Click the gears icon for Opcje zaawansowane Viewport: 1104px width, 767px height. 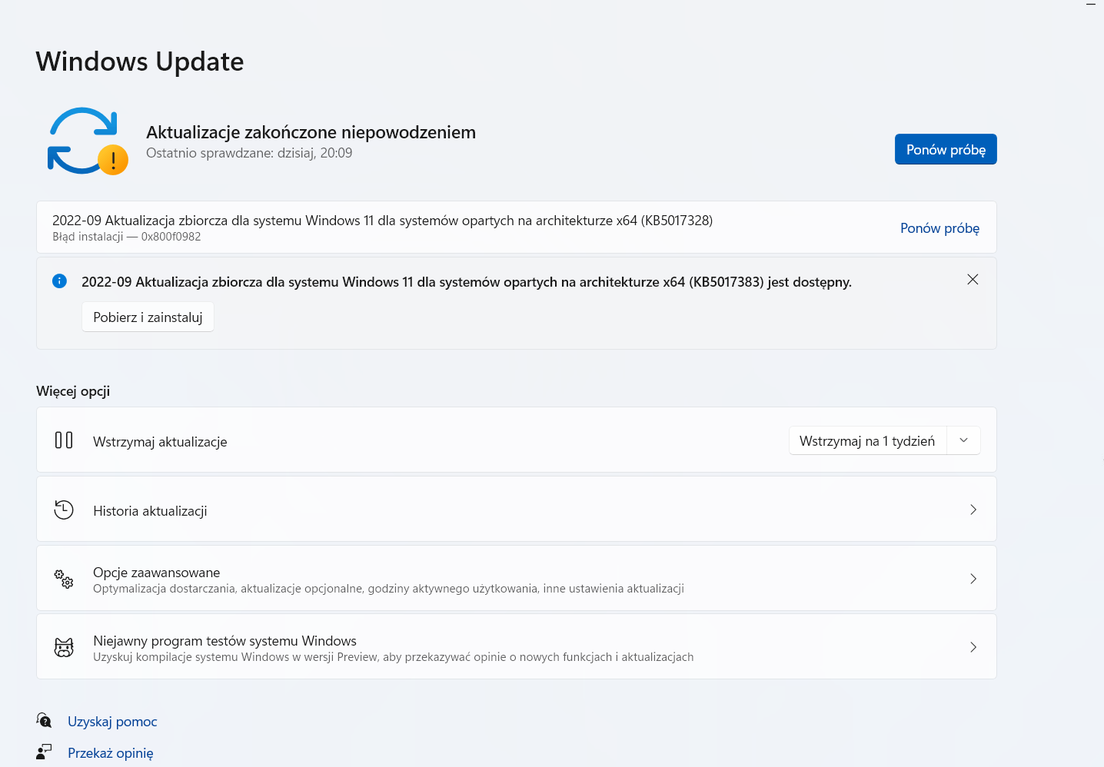(64, 579)
